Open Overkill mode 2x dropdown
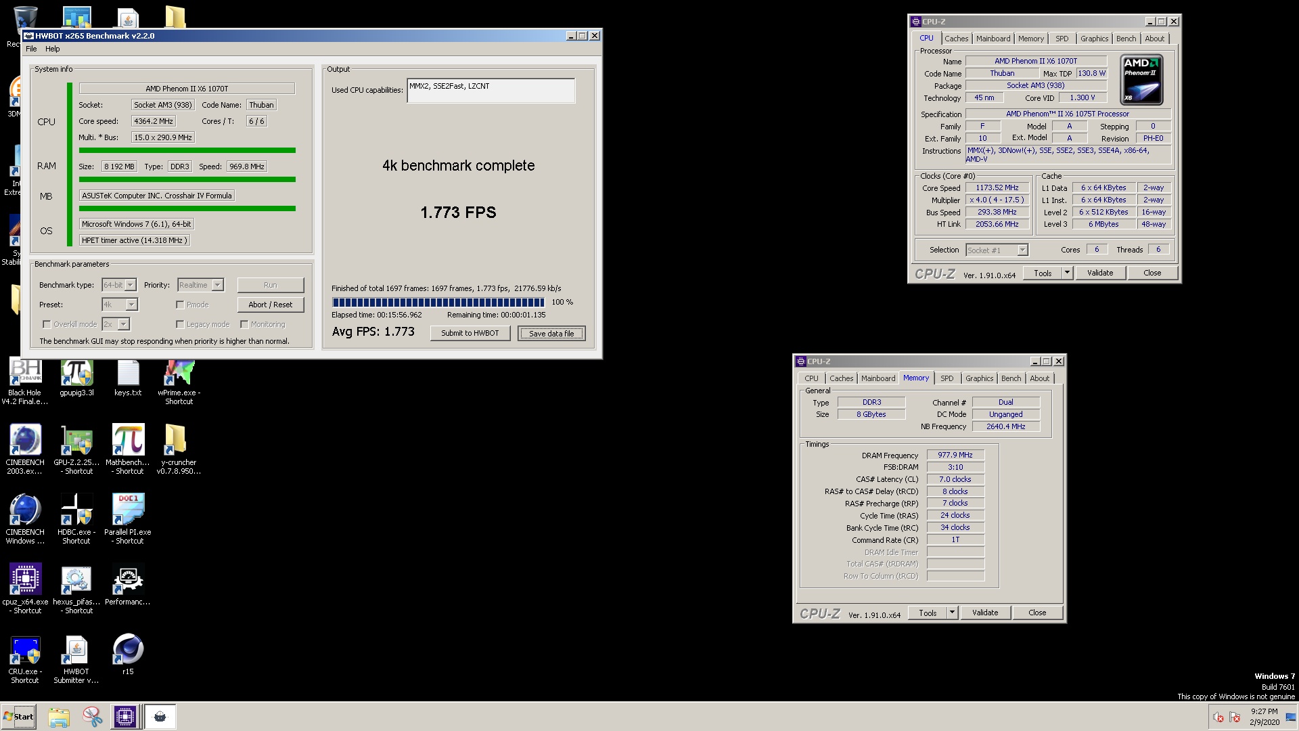 [x=116, y=324]
